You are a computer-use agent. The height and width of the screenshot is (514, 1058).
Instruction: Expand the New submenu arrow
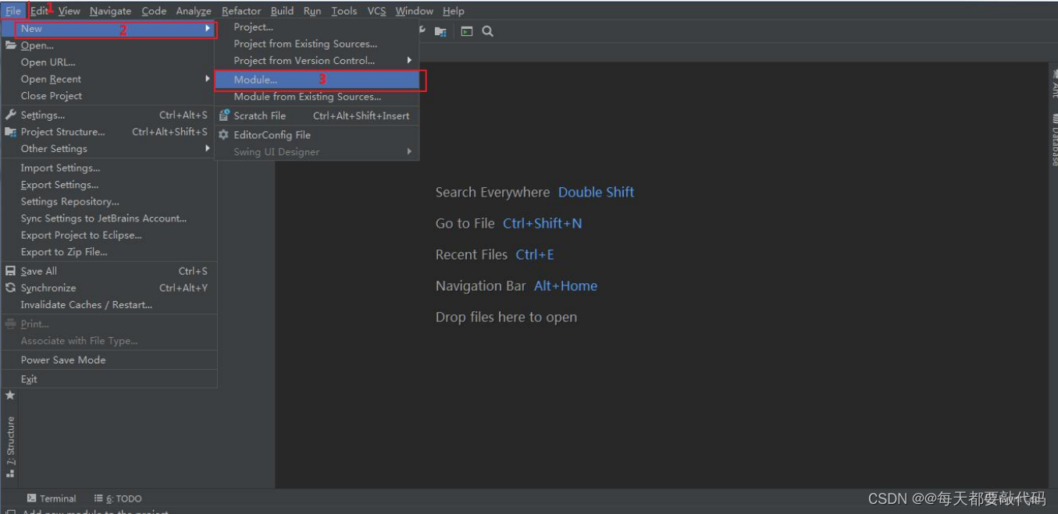click(208, 29)
